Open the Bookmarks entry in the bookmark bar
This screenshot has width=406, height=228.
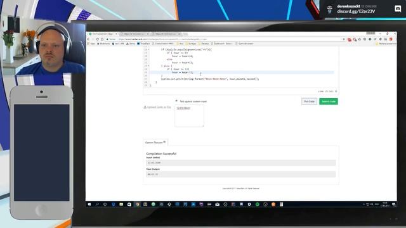click(103, 44)
